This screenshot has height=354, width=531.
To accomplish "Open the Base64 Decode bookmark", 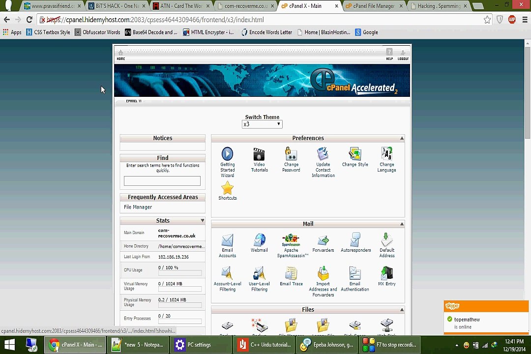I will click(x=151, y=32).
